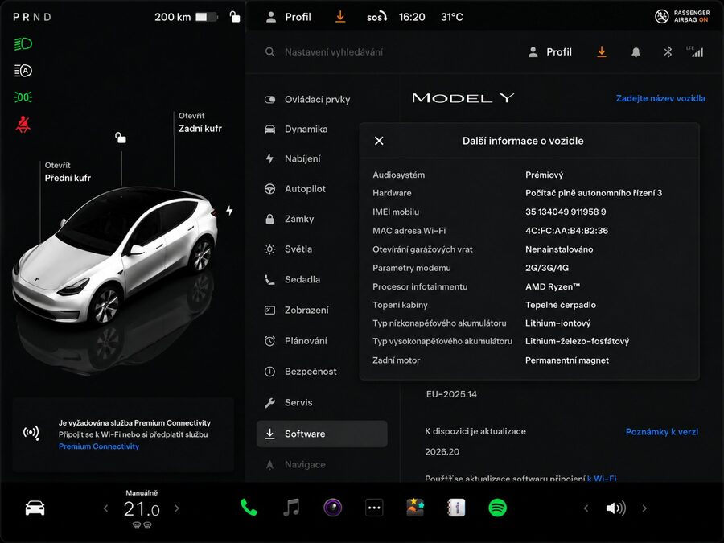This screenshot has width=724, height=543.
Task: Select the Software menu item
Action: (322, 434)
